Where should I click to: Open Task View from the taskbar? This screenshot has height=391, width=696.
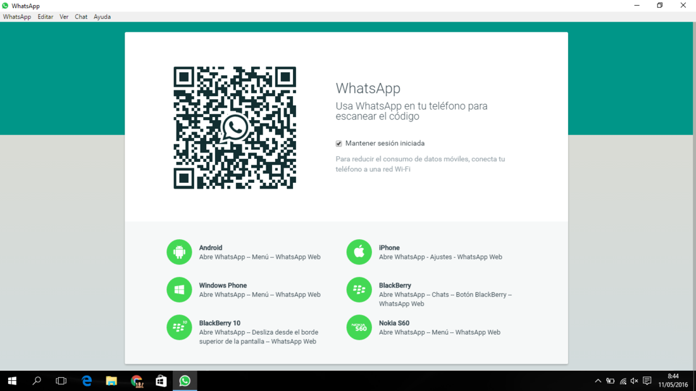pyautogui.click(x=61, y=381)
